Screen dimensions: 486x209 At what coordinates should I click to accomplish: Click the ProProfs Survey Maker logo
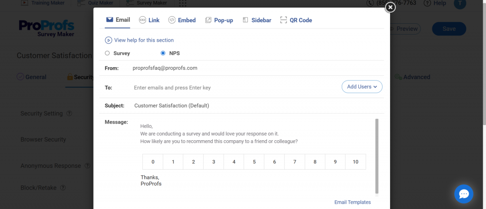(x=47, y=28)
